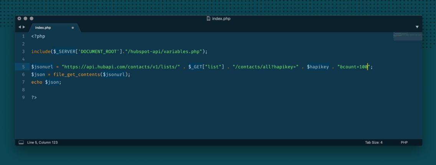This screenshot has width=436, height=165.
Task: Click the closing ?> tag on line 9
Action: coord(34,97)
